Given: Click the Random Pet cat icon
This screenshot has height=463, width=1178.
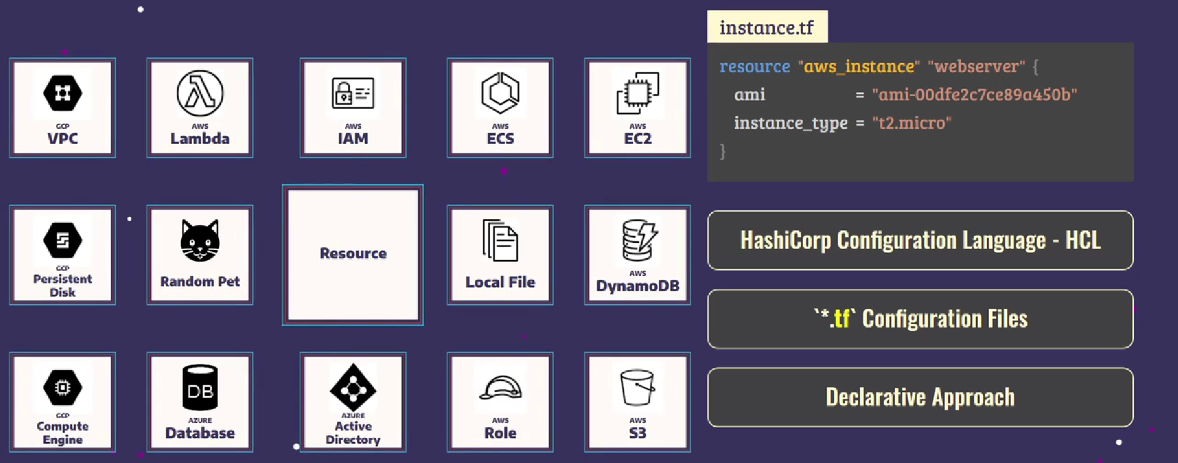Looking at the screenshot, I should point(200,240).
